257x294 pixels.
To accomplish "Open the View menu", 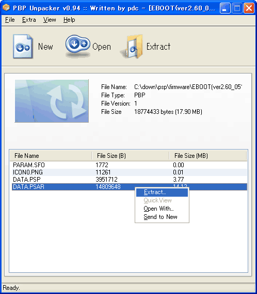I will [50, 20].
